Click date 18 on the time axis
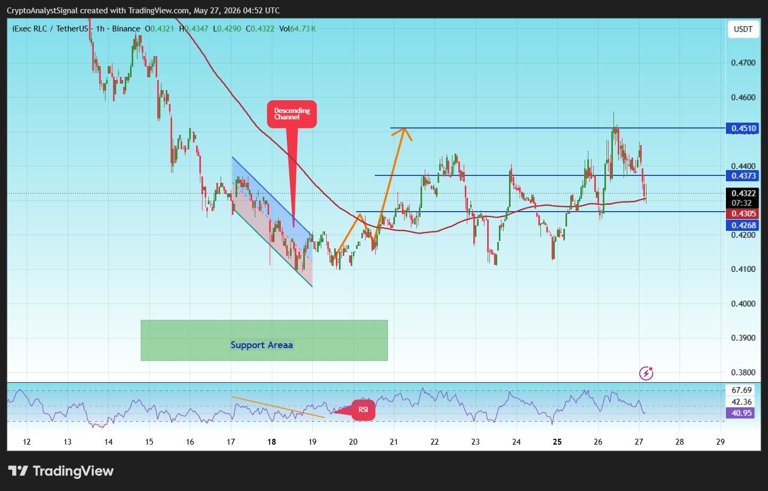Screen dimensions: 768x491 click(271, 442)
